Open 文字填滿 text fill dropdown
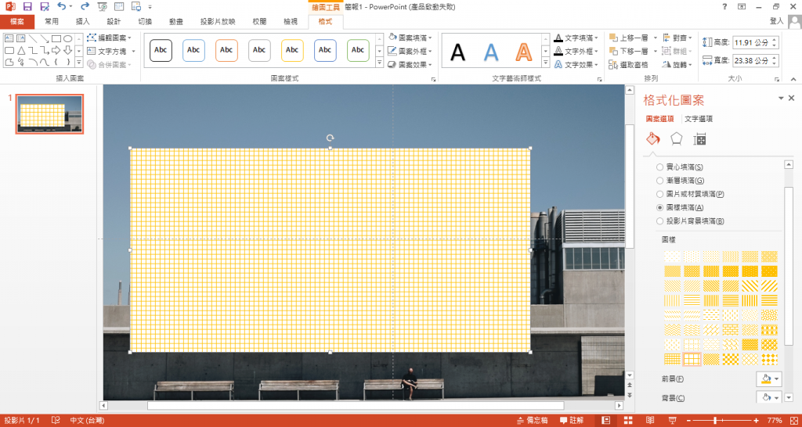The image size is (802, 427). coord(576,38)
